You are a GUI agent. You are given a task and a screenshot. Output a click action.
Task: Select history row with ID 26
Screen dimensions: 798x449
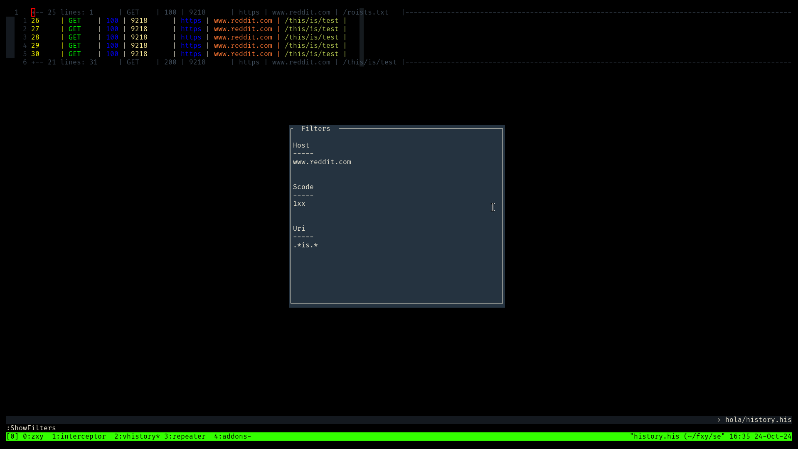[x=35, y=21]
